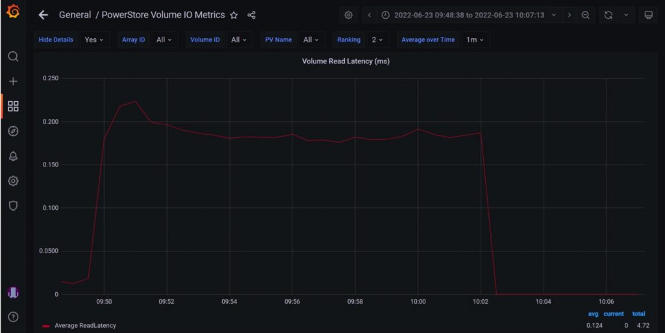Sort legend by total column
The image size is (665, 333).
coord(639,314)
